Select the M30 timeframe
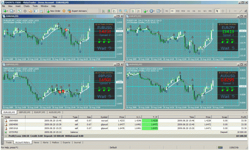The width and height of the screenshot is (249, 150). [x=183, y=11]
